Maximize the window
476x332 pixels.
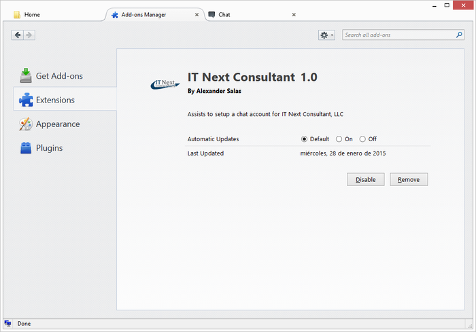tap(447, 5)
